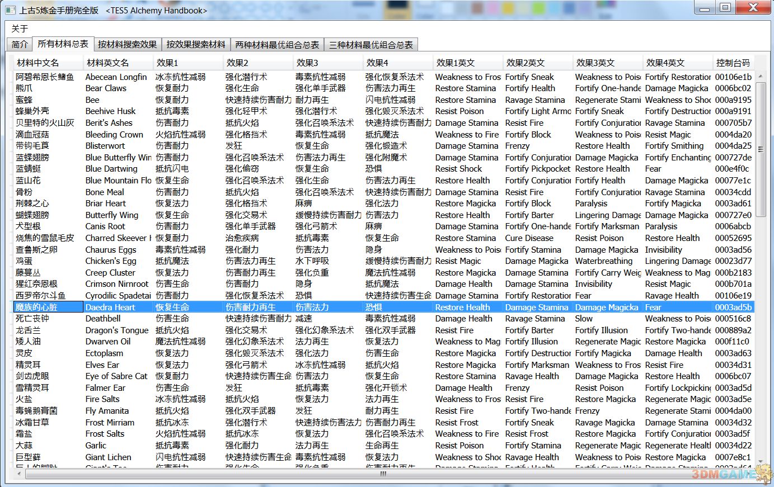Click the 阿碧希恩长鳍鱼 cell
This screenshot has height=487, width=774.
tap(48, 77)
